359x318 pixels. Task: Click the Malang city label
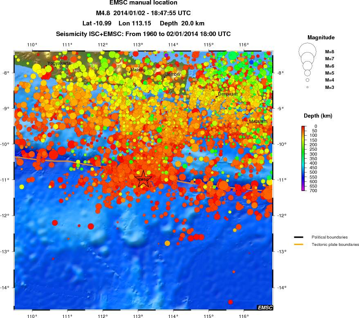[x=138, y=70]
